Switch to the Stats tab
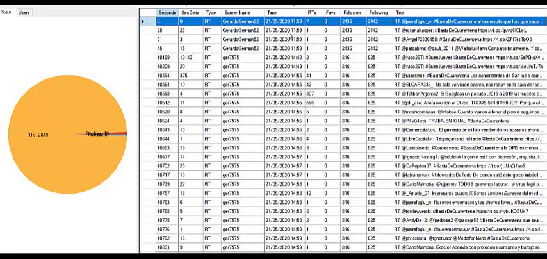This screenshot has width=547, height=259. coord(7,12)
